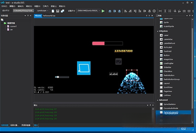
Task: Click the equal-height vertical arrows toolbar icon
Action: coord(165,11)
